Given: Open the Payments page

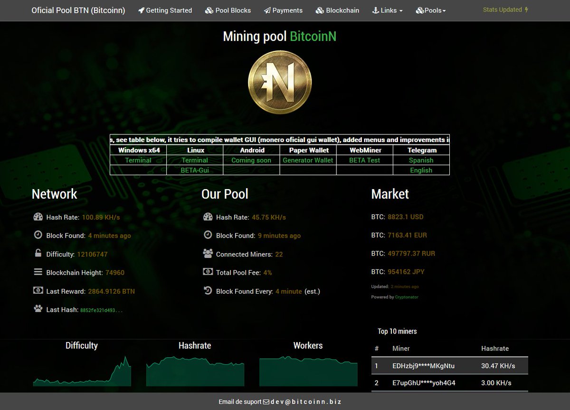Looking at the screenshot, I should pyautogui.click(x=283, y=10).
